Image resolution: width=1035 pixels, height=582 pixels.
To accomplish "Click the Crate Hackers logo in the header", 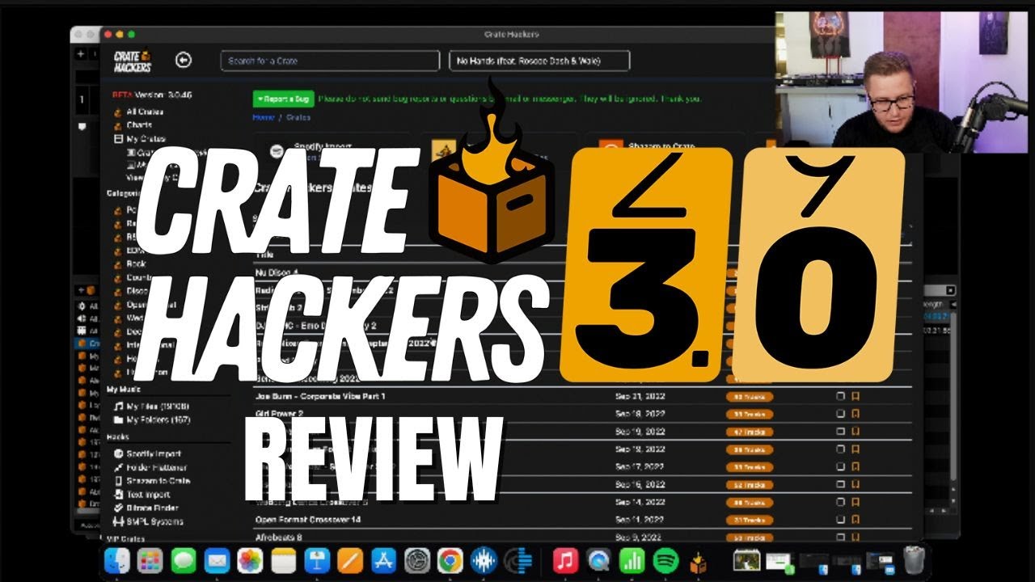I will (133, 61).
